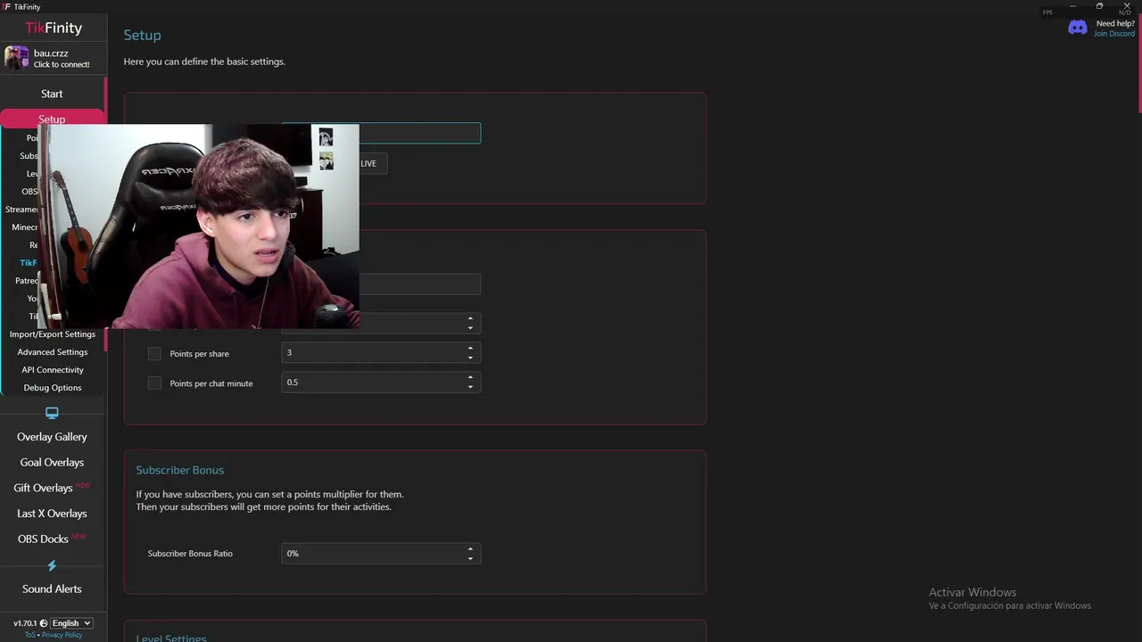
Task: Enable Points per chat minute checkbox
Action: pyautogui.click(x=154, y=383)
